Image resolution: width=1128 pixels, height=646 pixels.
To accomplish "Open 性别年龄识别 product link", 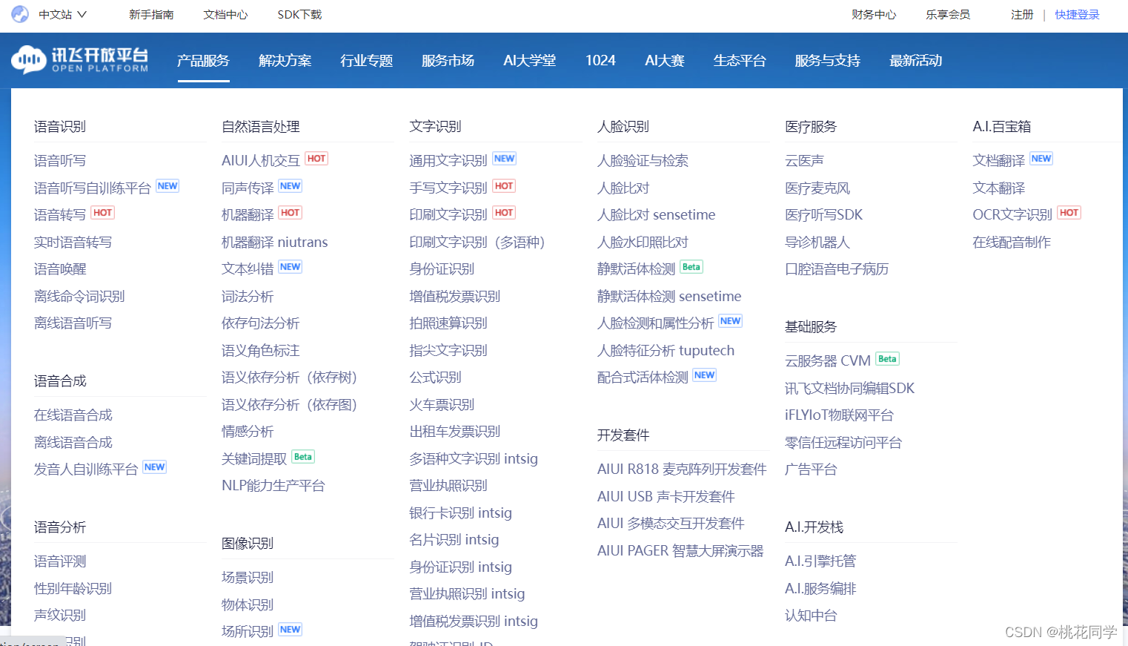I will click(x=73, y=589).
